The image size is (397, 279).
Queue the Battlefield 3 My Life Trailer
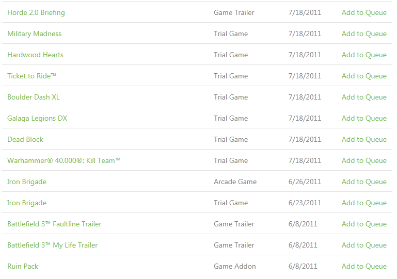pos(364,245)
